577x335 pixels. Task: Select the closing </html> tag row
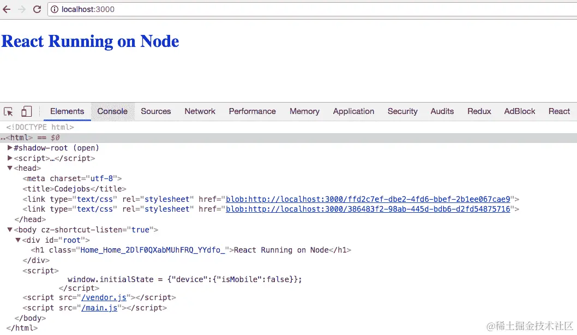(x=22, y=328)
